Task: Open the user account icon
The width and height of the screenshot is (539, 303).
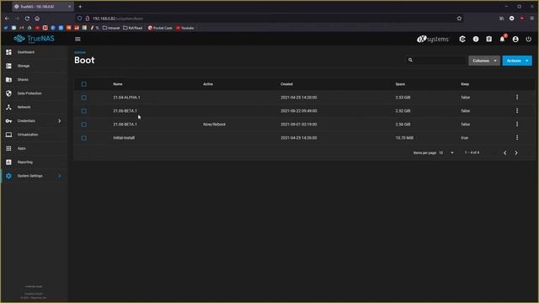Action: 515,40
